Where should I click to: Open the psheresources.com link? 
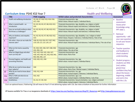click(113, 91)
